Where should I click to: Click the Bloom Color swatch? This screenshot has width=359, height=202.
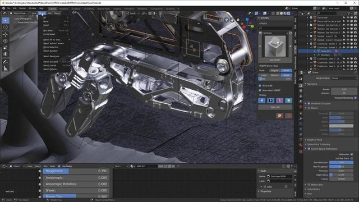(x=341, y=126)
